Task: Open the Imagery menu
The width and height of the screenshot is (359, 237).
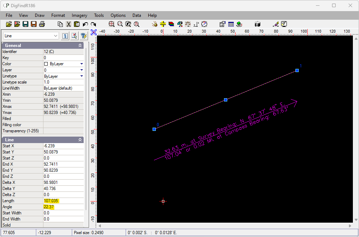Action: 79,15
